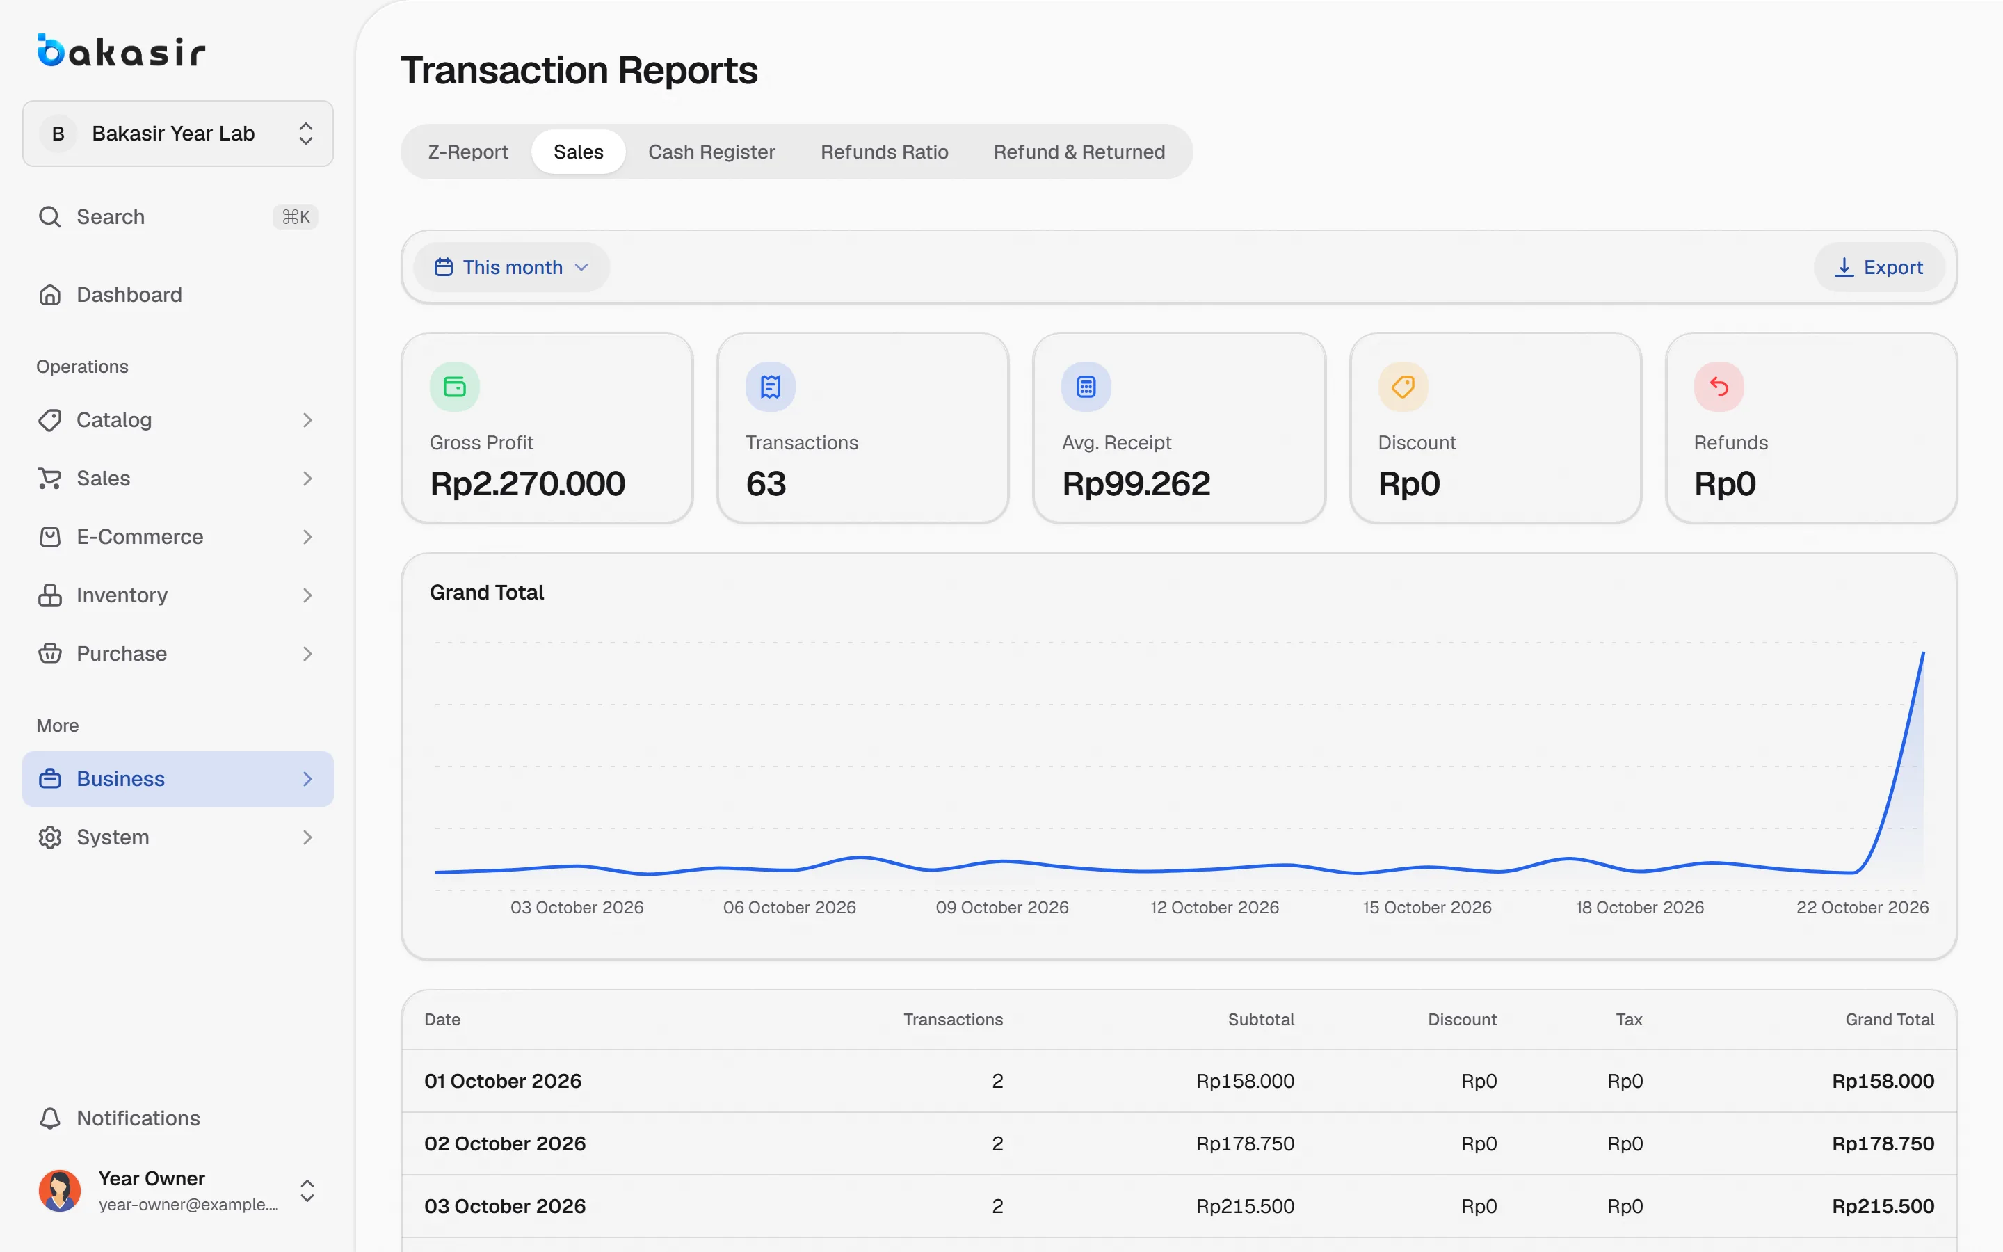
Task: Click the Export button
Action: pos(1879,268)
